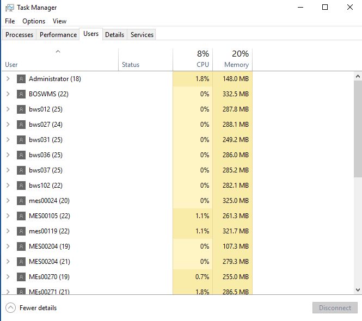Screen dimensions: 362x321
Task: Open the File menu
Action: (10, 21)
